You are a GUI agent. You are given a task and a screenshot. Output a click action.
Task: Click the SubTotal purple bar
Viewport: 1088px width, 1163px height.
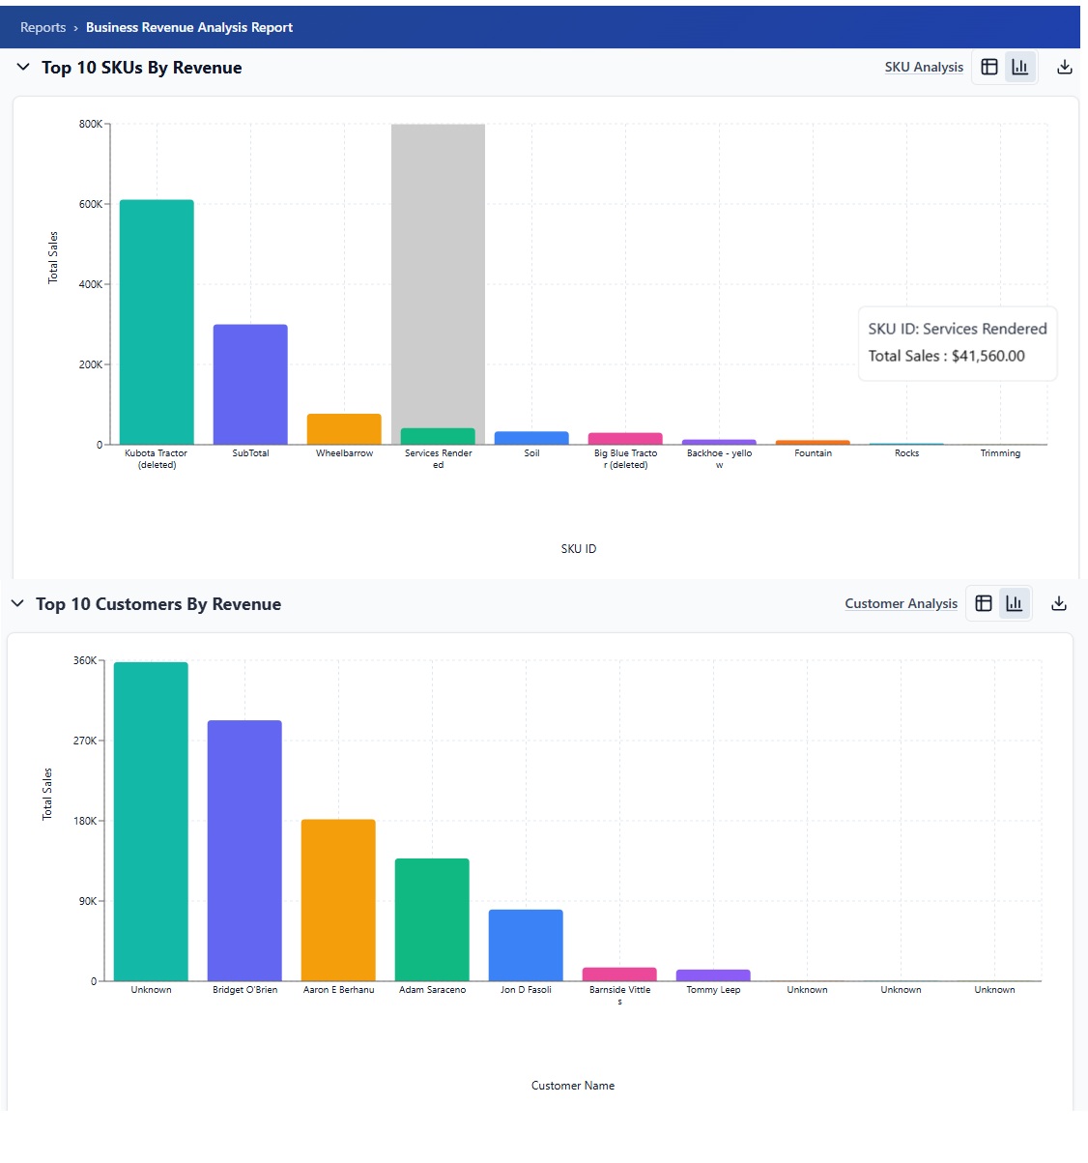pyautogui.click(x=250, y=385)
